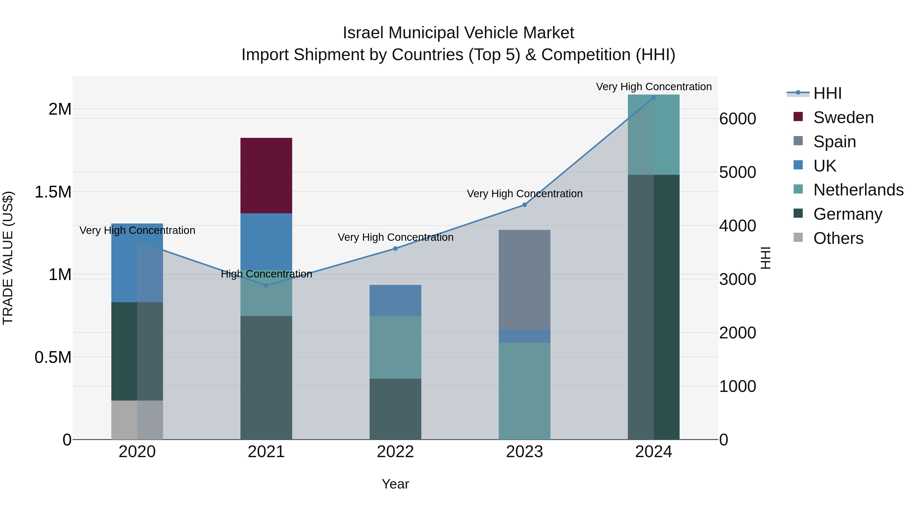The image size is (917, 516).
Task: Toggle Sweden series in legend
Action: click(x=833, y=117)
